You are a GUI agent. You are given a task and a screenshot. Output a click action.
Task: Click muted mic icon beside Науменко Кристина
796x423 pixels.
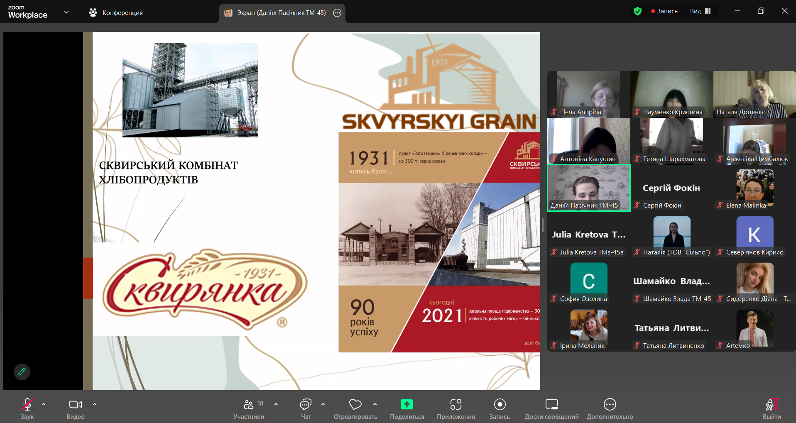[637, 112]
